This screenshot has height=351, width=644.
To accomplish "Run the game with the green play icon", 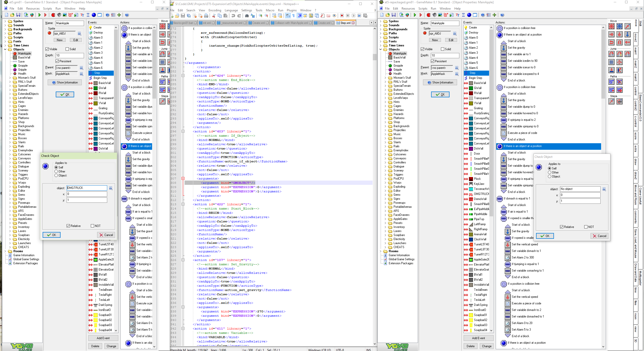I will 40,15.
